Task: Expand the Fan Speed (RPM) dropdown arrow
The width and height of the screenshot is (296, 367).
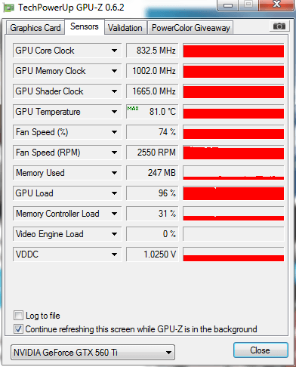Action: pyautogui.click(x=114, y=153)
